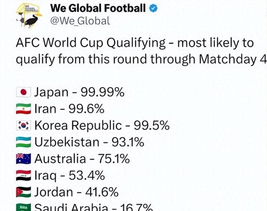The image size is (267, 211).
Task: Select the Korea Republic - 99.5% text
Action: point(102,126)
